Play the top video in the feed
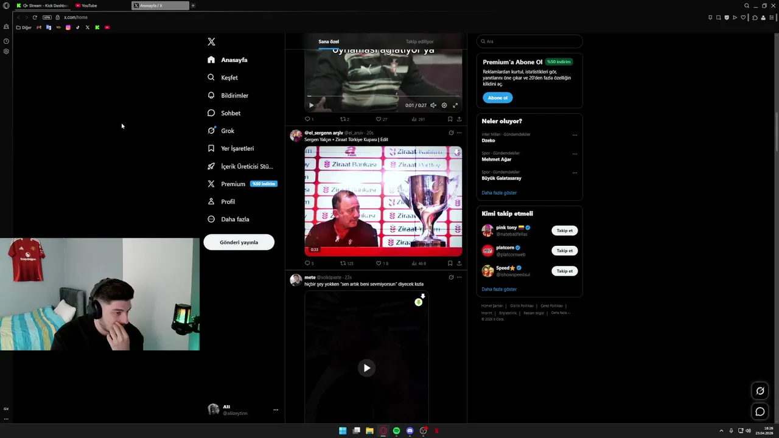Image resolution: width=779 pixels, height=438 pixels. [x=312, y=105]
